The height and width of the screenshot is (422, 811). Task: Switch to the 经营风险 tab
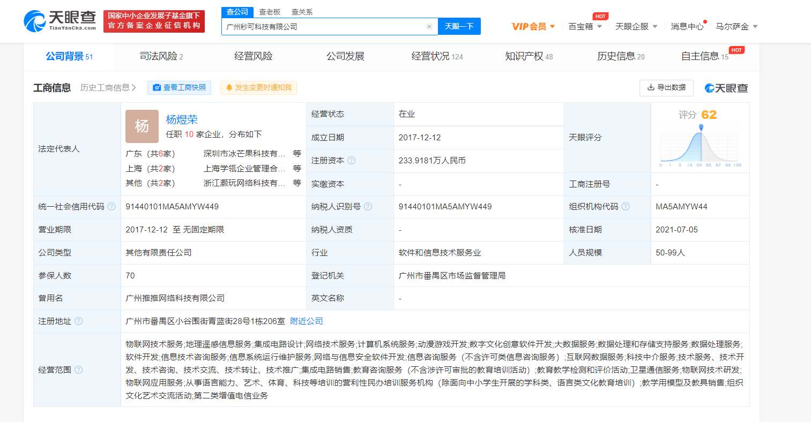254,56
